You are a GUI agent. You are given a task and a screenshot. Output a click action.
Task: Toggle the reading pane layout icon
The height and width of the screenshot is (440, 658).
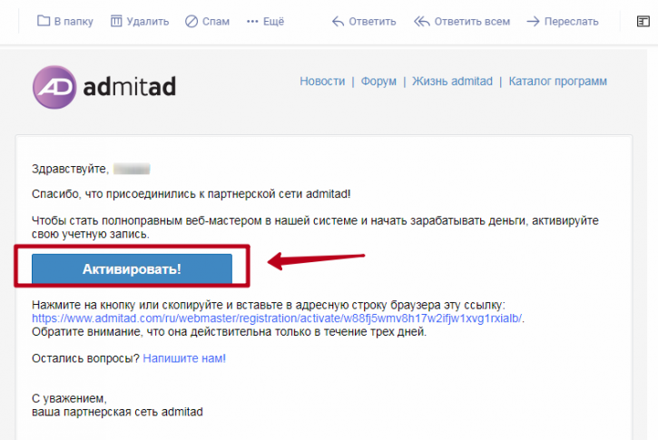tap(643, 22)
